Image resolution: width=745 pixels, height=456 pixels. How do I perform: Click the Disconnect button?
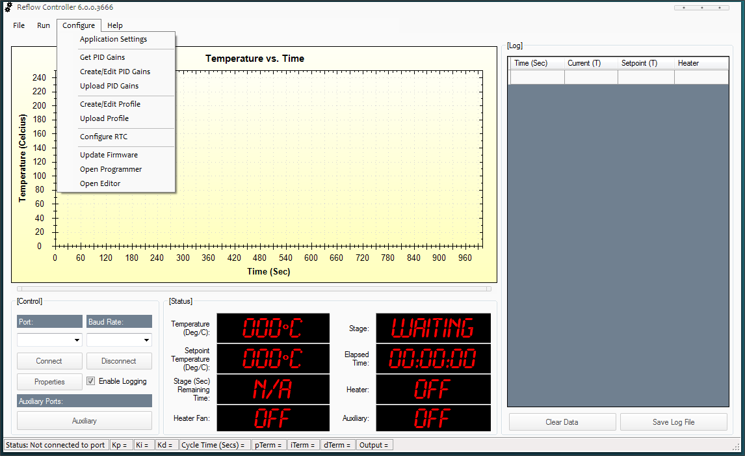[x=119, y=361]
